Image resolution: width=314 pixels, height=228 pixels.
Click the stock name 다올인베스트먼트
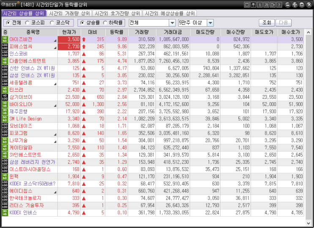pos(27,61)
